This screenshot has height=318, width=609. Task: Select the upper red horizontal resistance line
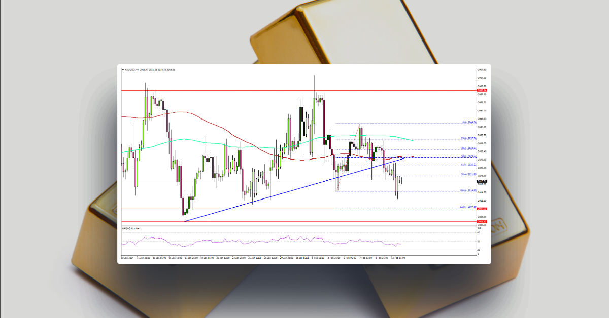[254, 90]
